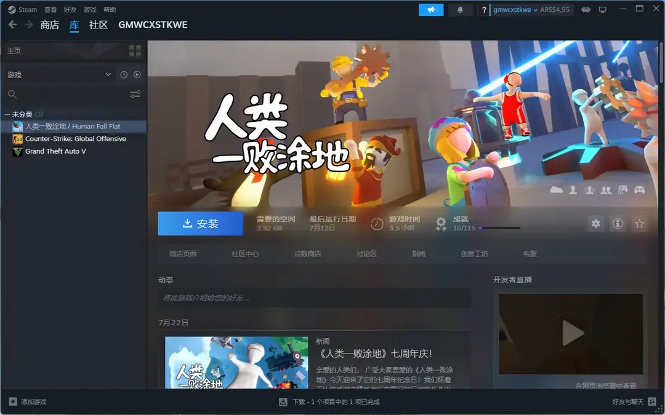Open the announcements megaphone button
665x415 pixels.
[x=431, y=10]
